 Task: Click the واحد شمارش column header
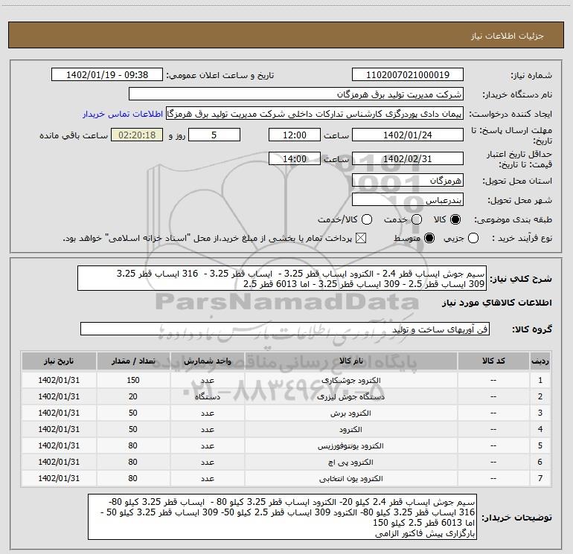coord(207,361)
